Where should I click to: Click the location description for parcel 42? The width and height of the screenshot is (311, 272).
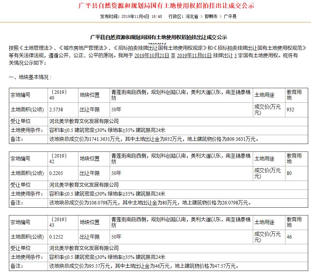(181, 159)
